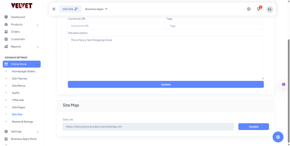
Task: Focus the Tags input field
Action: click(215, 26)
